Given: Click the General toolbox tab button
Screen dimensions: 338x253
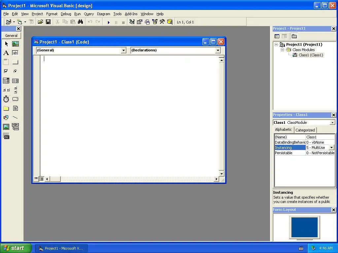Looking at the screenshot, I should [11, 36].
